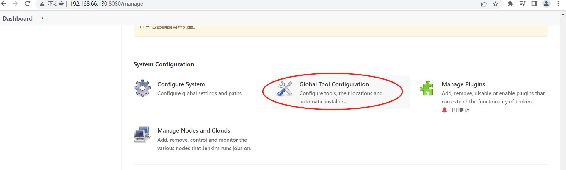Click the green Manage Plugins puzzle icon
This screenshot has height=170, width=566.
[x=427, y=88]
